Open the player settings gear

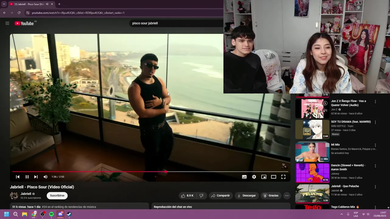pyautogui.click(x=254, y=177)
